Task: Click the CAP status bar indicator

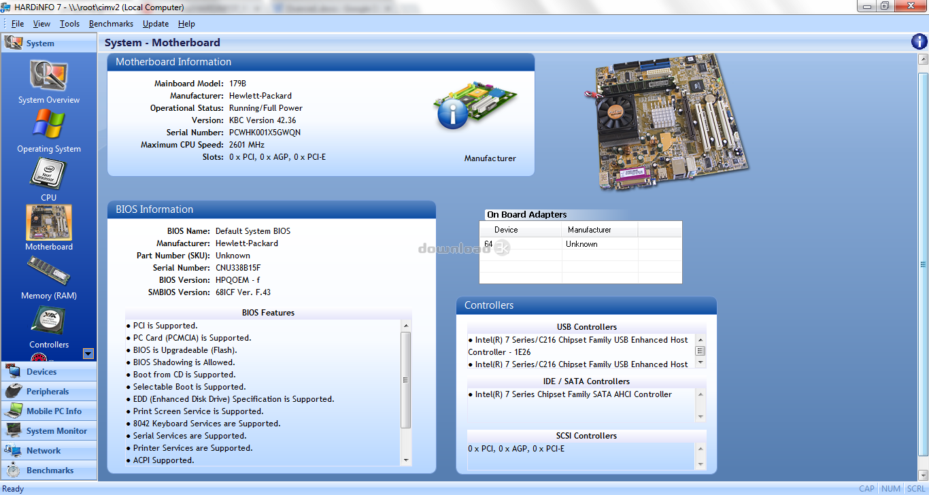Action: click(x=866, y=488)
